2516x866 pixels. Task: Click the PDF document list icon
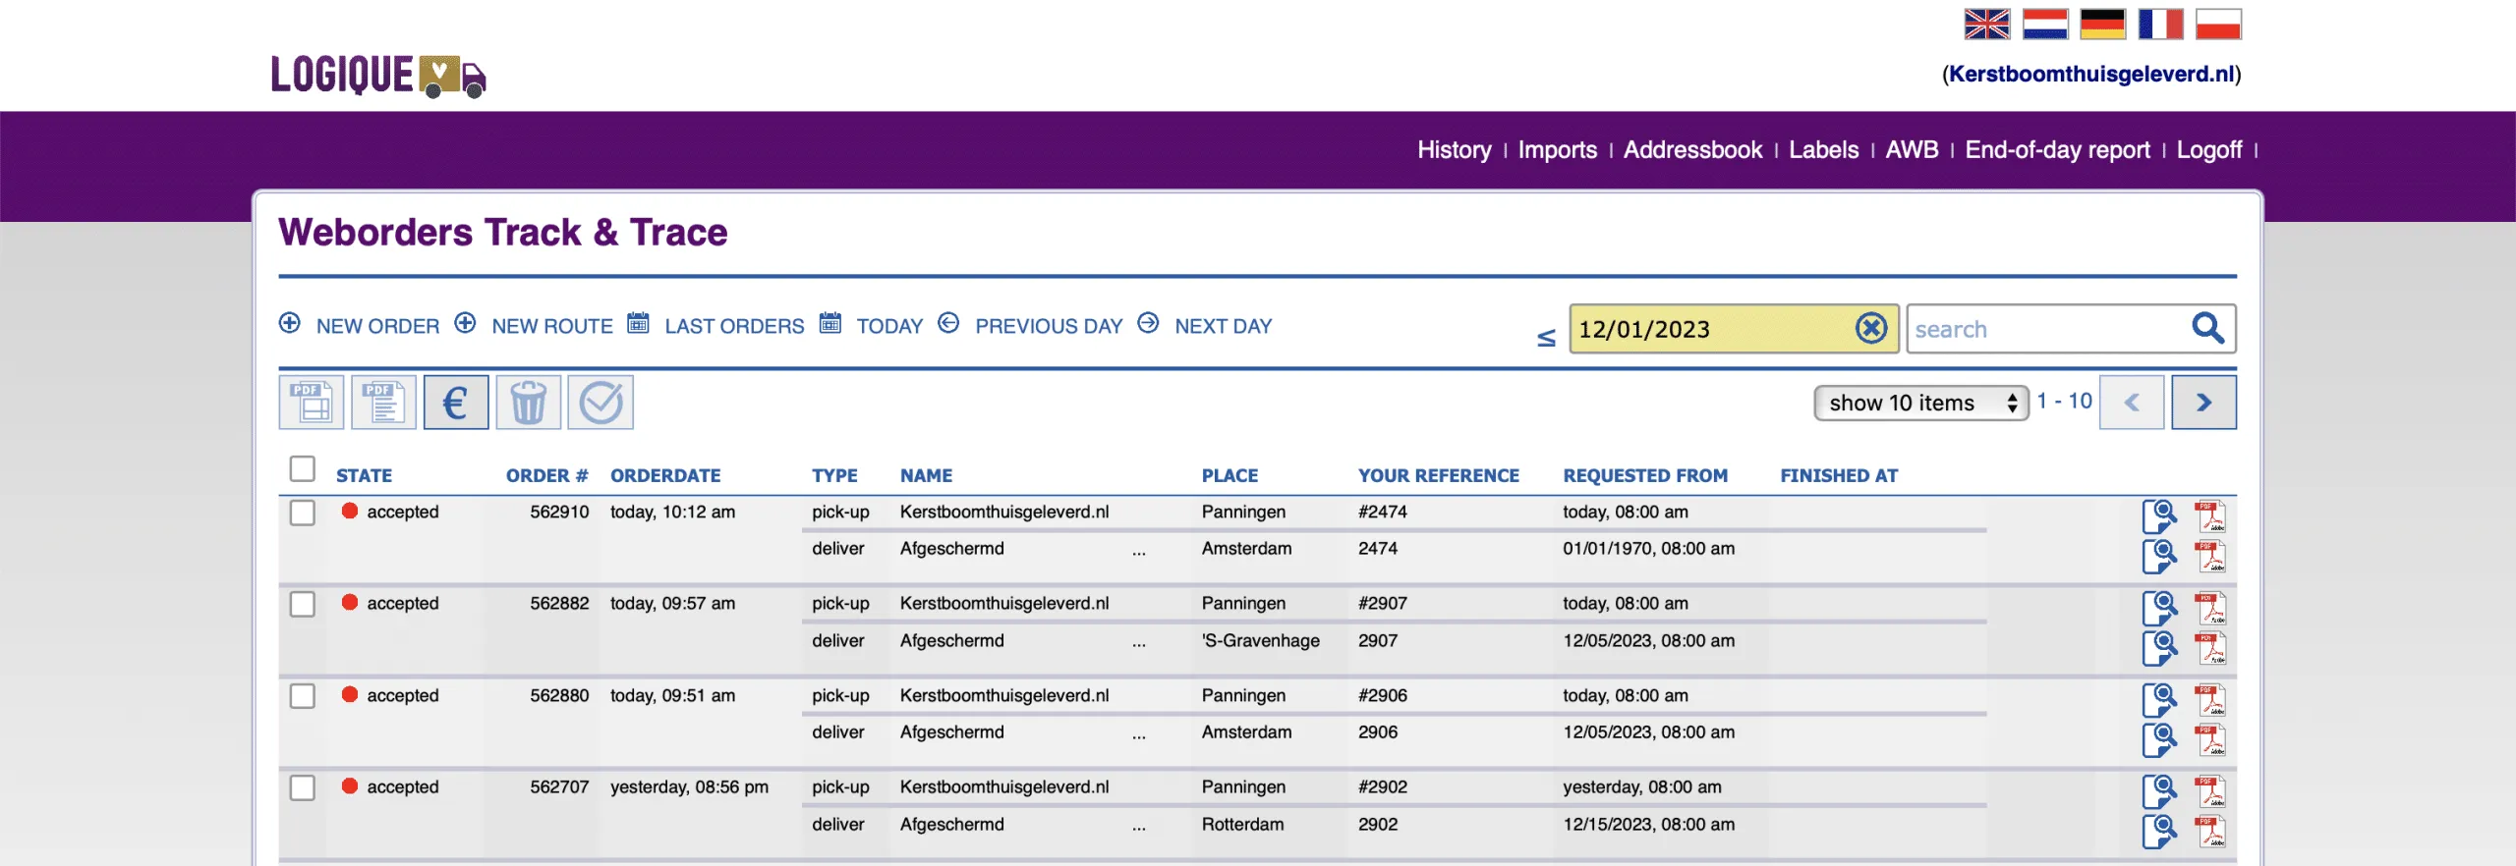[383, 403]
